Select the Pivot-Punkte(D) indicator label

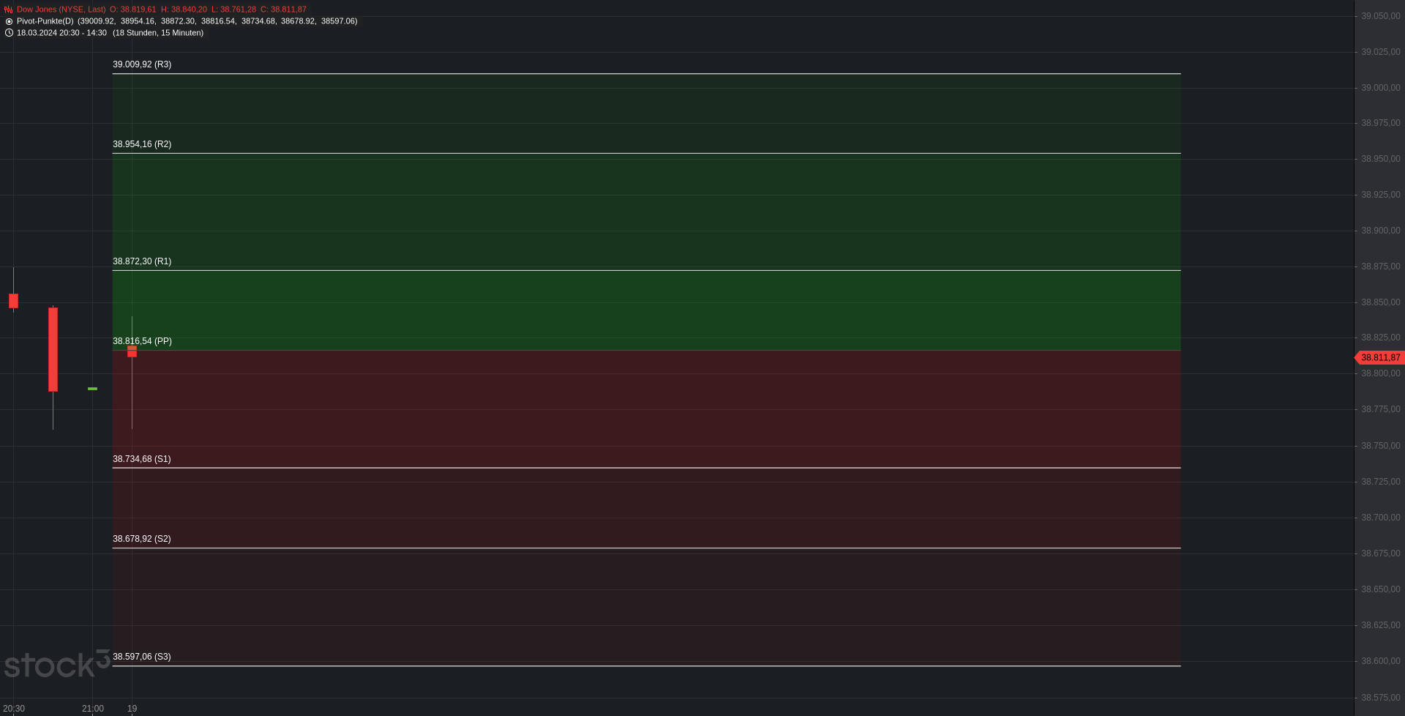click(45, 21)
